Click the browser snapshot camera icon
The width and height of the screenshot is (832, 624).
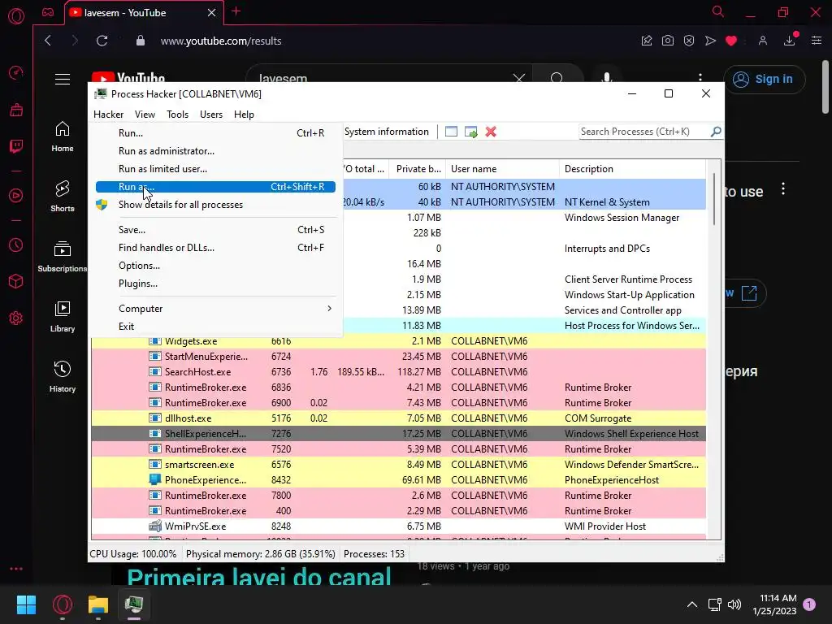668,41
